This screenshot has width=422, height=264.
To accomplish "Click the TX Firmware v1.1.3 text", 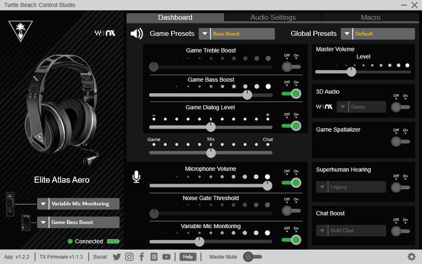I will pos(61,257).
